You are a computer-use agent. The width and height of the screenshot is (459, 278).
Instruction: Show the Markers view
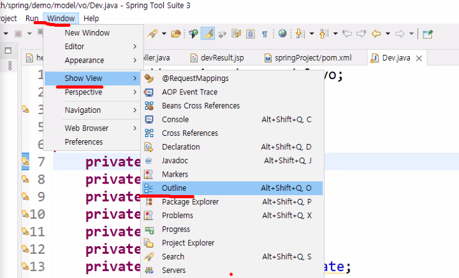point(233,175)
